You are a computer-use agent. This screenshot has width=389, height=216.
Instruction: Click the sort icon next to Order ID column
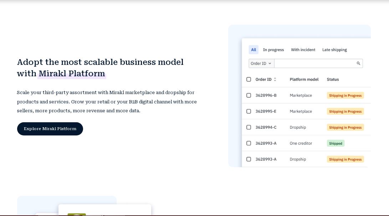pos(275,79)
